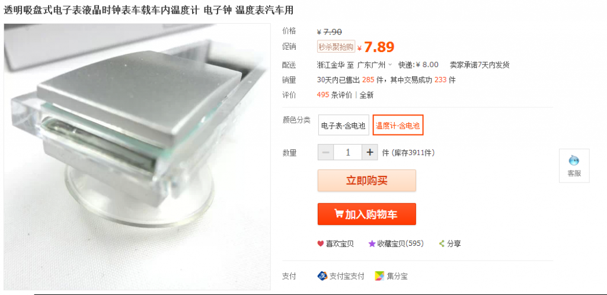Add item via 加入购物车 button
Viewport: 607px width, 295px height.
pyautogui.click(x=366, y=214)
